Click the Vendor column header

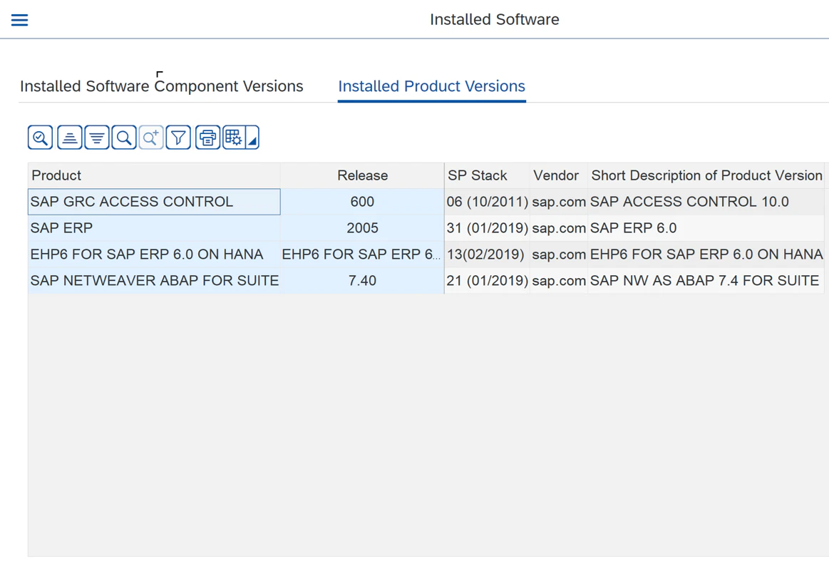[x=558, y=175]
